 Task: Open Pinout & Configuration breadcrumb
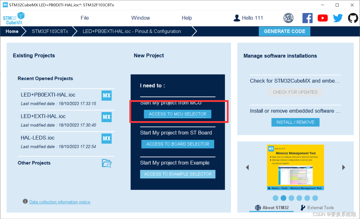(132, 31)
